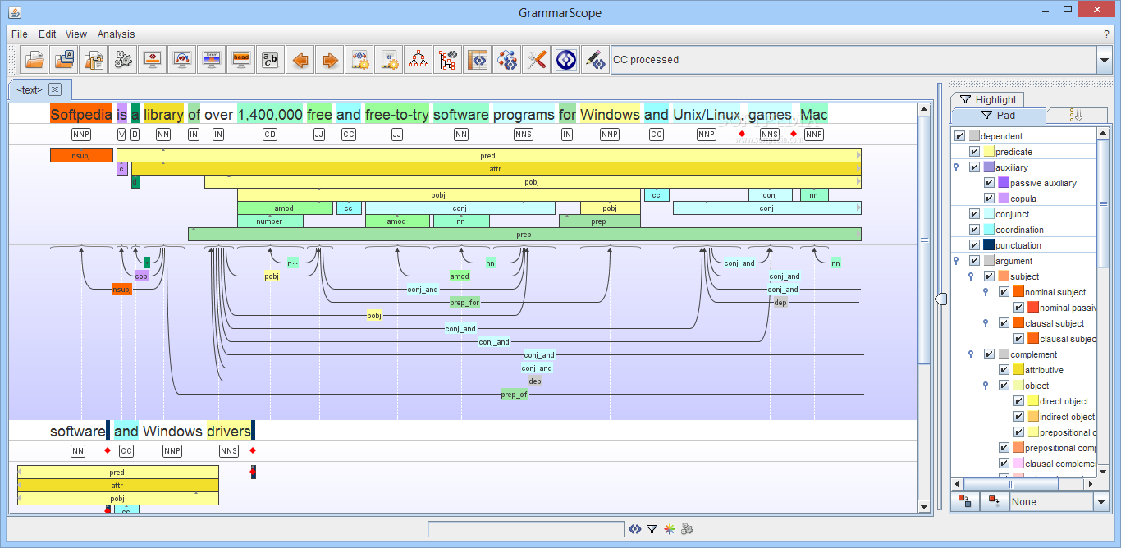Toggle the 'predicate' checkbox
The image size is (1121, 548).
click(974, 152)
